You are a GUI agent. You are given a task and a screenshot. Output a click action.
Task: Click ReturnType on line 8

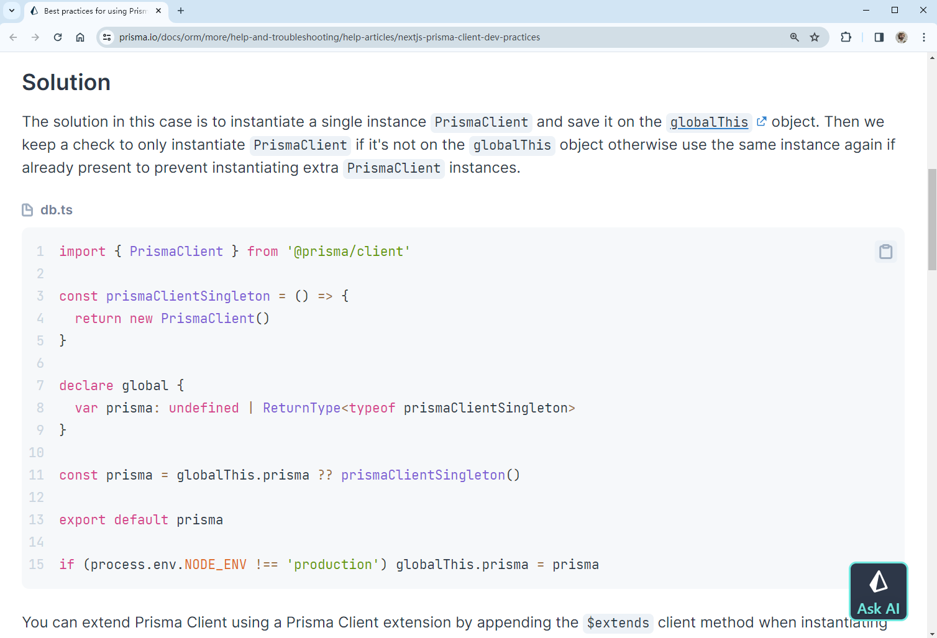coord(301,408)
